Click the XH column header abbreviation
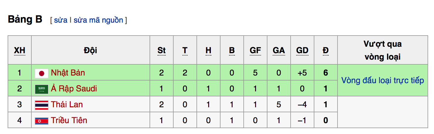This screenshot has height=134, width=434. (20, 51)
